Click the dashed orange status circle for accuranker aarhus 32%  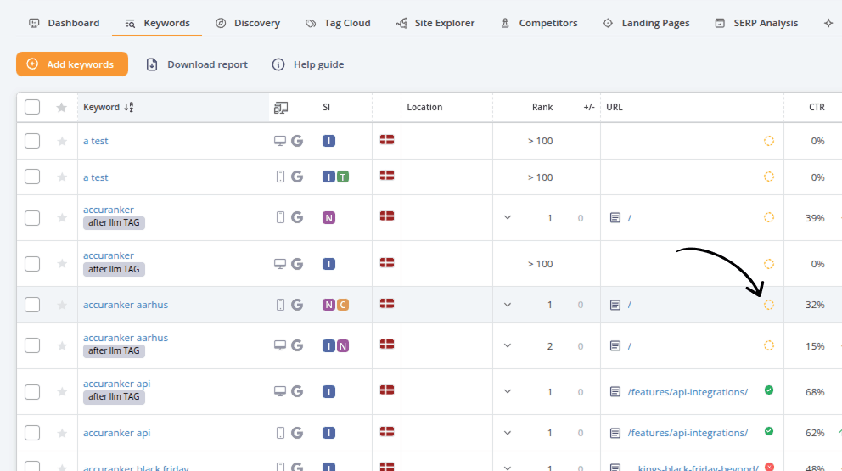click(769, 305)
